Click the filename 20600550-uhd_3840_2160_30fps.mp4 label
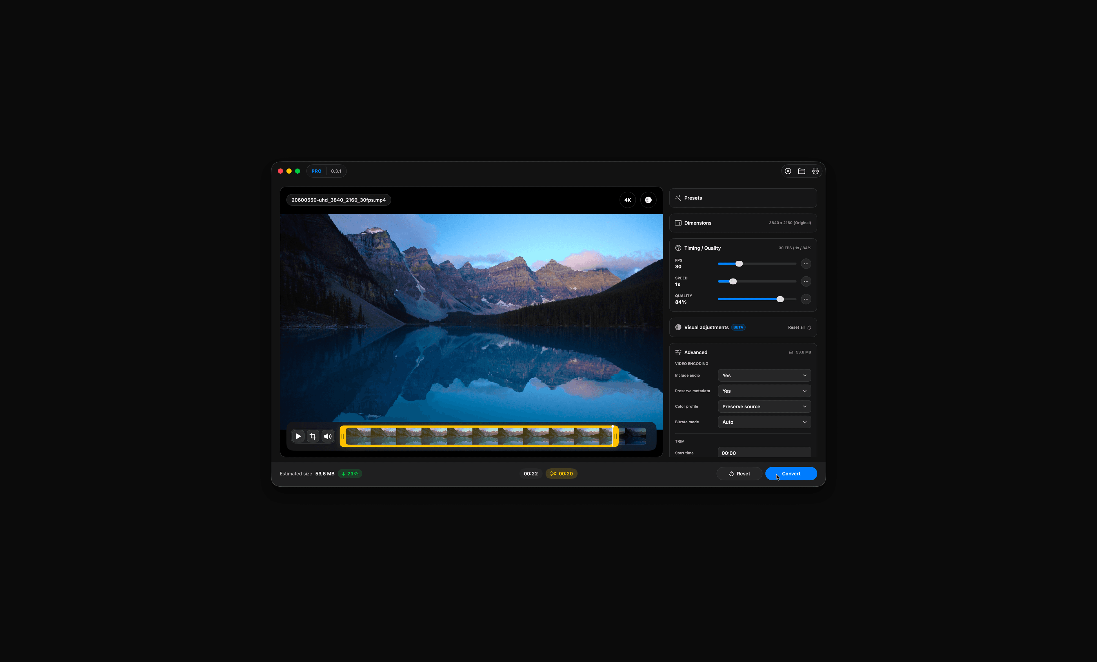 tap(338, 200)
